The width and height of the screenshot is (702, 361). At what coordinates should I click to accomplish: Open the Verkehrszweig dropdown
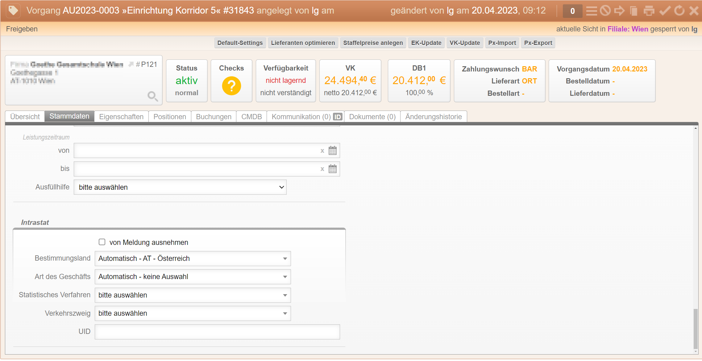coord(193,313)
